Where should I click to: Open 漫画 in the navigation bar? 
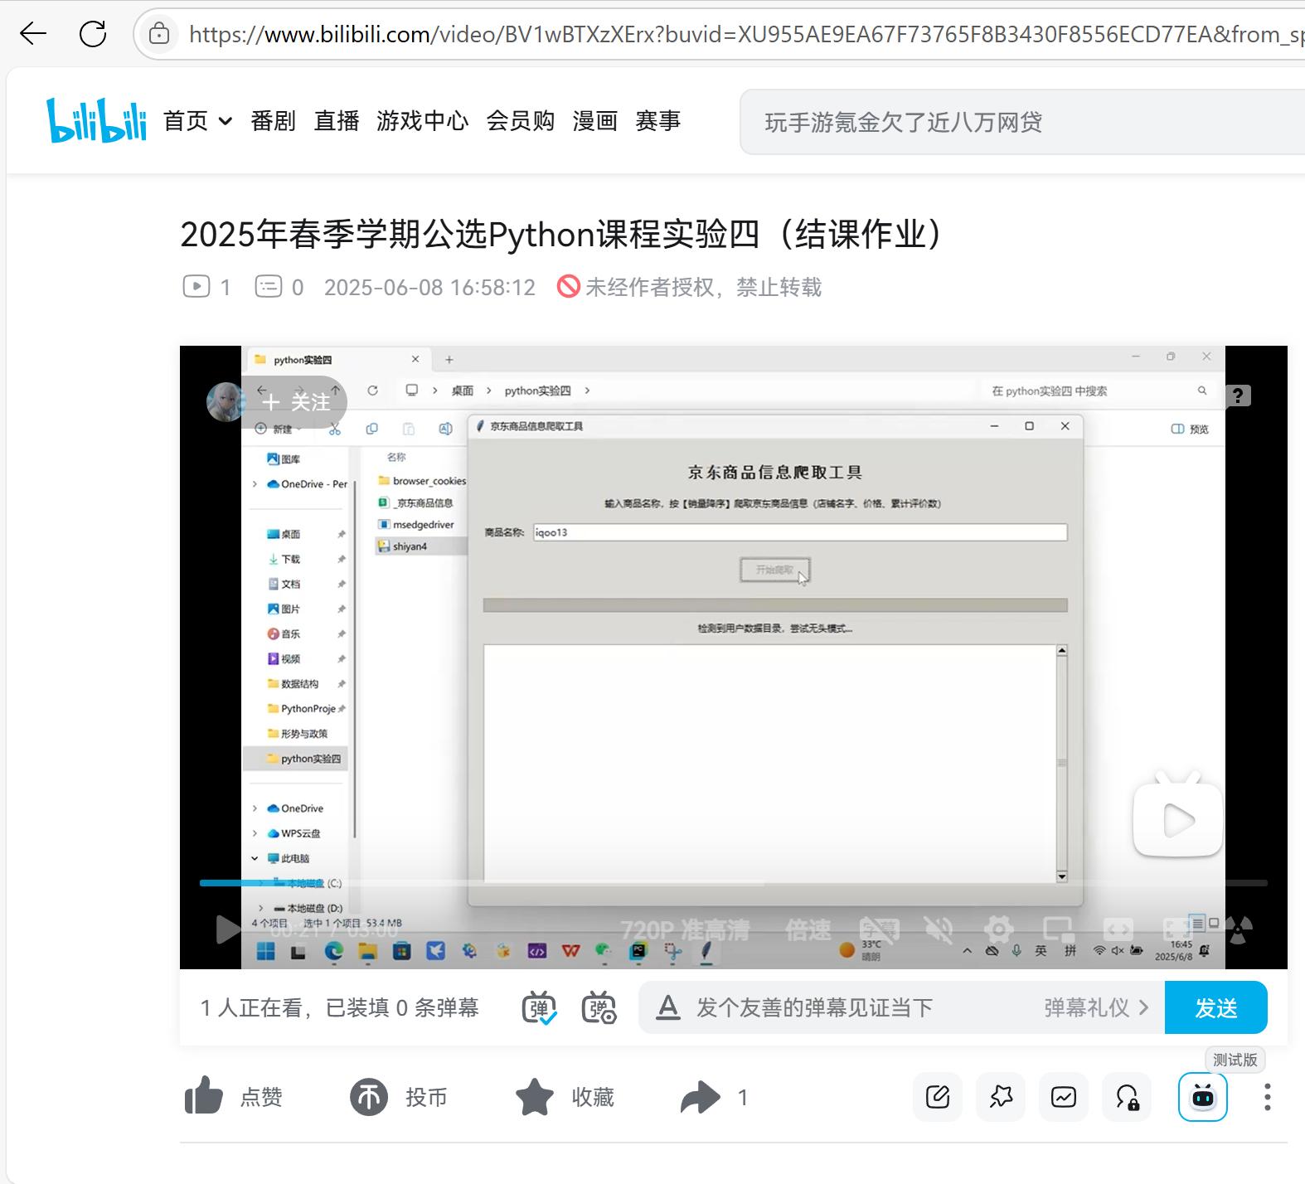[x=594, y=121]
